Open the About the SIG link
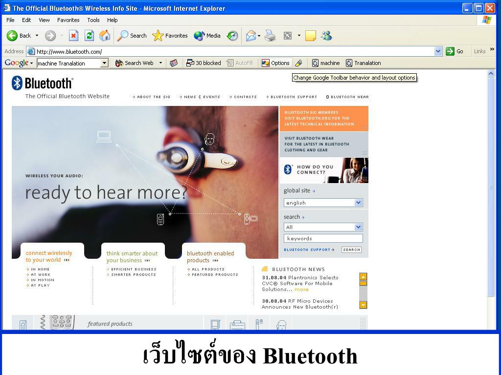The image size is (501, 375). pyautogui.click(x=152, y=97)
